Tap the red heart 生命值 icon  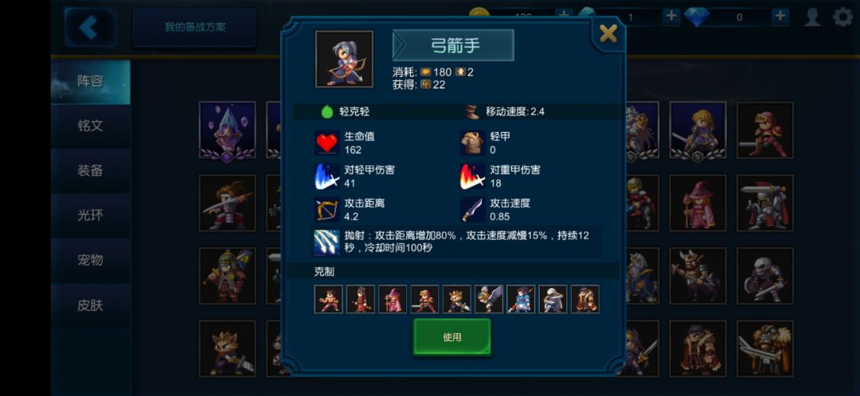(327, 143)
